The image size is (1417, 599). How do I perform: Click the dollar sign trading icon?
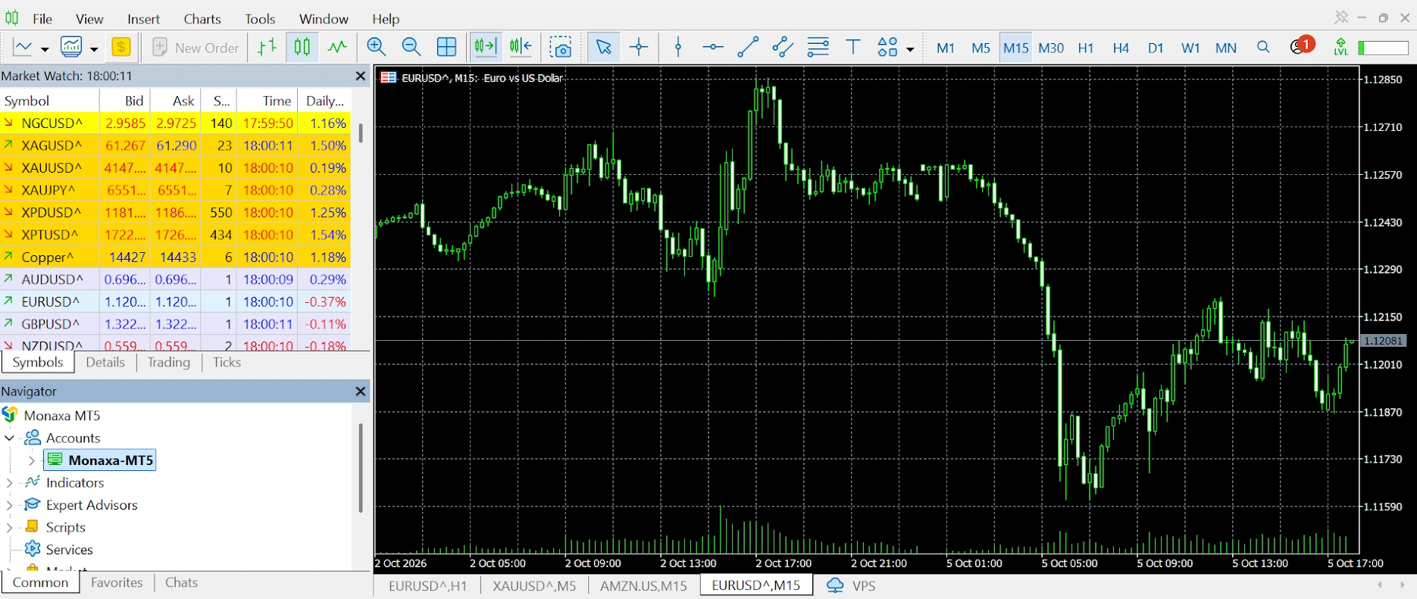[x=121, y=47]
